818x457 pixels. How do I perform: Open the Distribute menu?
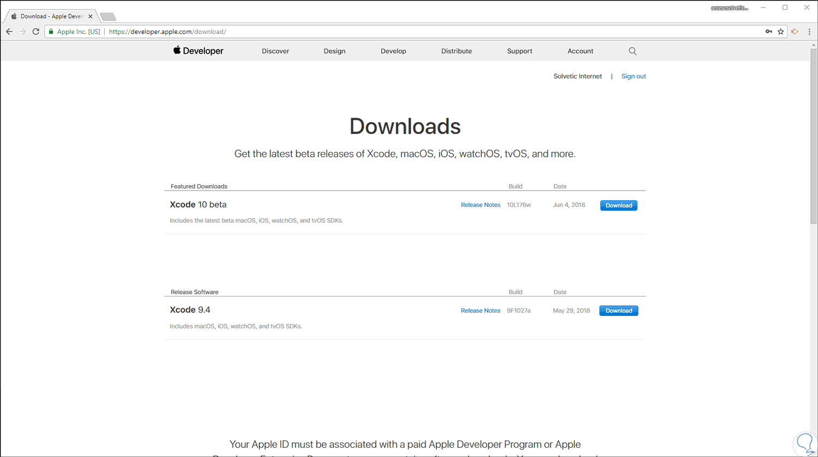(456, 51)
